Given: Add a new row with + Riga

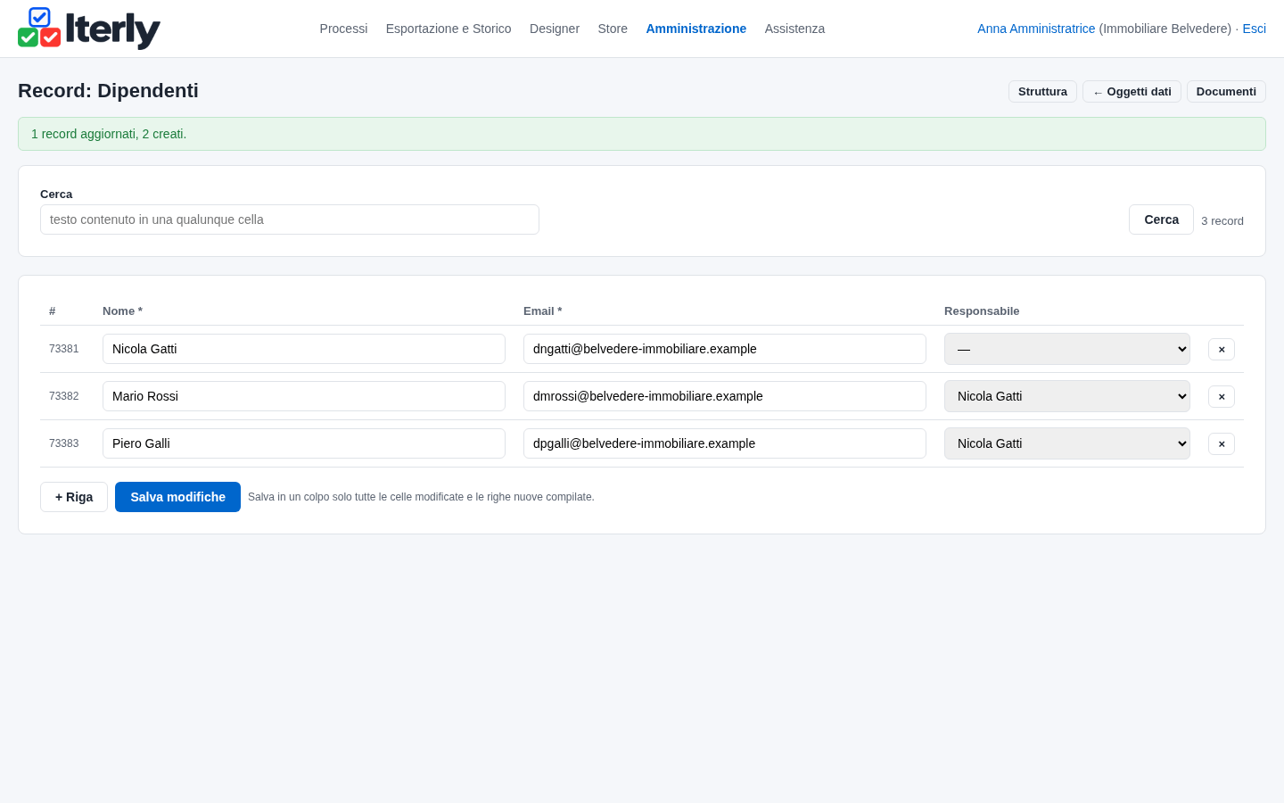Looking at the screenshot, I should point(74,497).
